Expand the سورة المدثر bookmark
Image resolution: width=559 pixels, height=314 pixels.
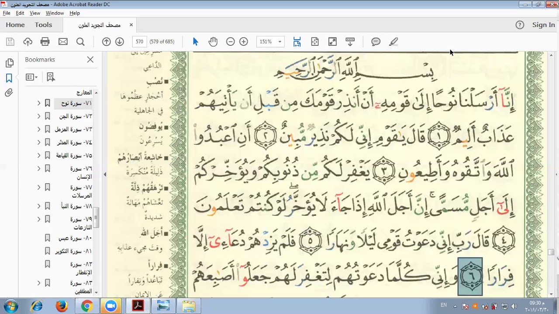click(x=38, y=143)
